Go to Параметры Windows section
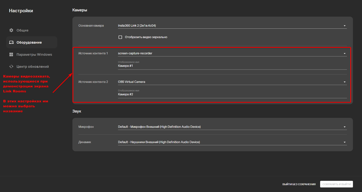Screen dimensions: 362x192 pos(34,55)
